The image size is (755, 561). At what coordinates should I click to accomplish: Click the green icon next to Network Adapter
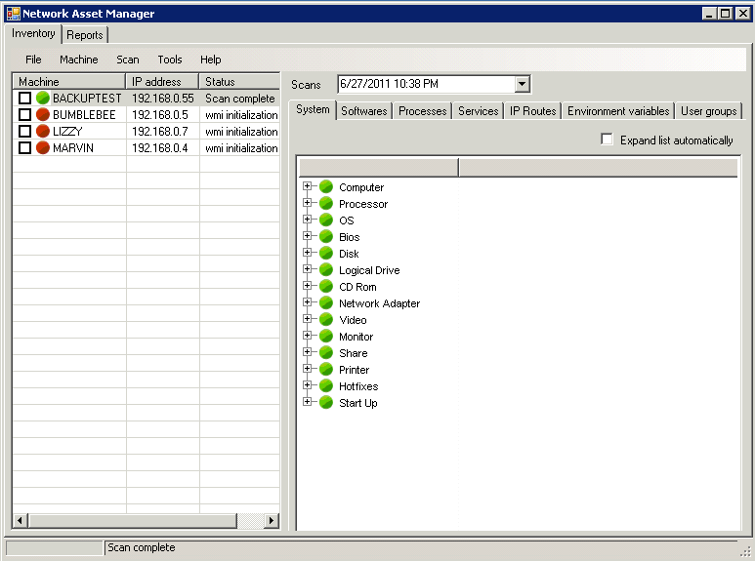pos(326,303)
